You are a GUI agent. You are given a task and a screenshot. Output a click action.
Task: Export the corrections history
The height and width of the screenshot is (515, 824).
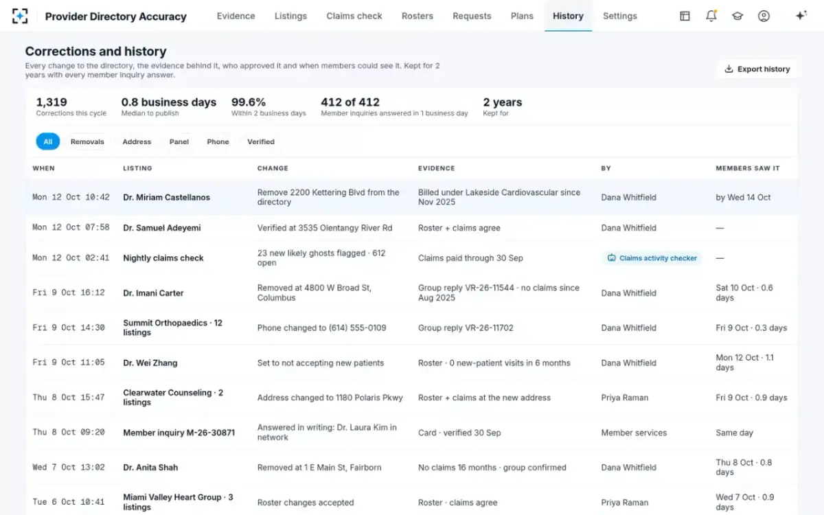tap(757, 69)
